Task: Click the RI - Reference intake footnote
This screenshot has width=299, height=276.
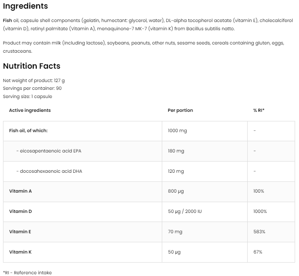Action: pyautogui.click(x=27, y=273)
